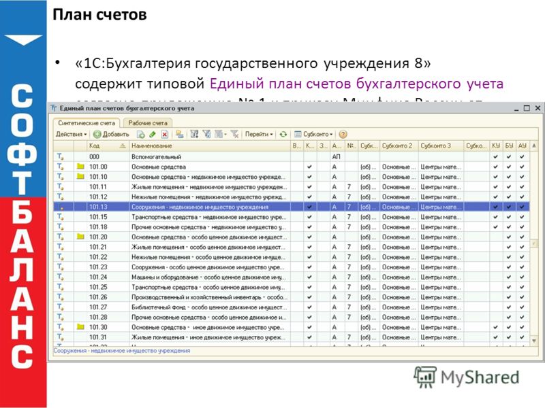Viewport: 545px width, 408px height.
Task: Click the Наименование column header
Action: pos(210,146)
